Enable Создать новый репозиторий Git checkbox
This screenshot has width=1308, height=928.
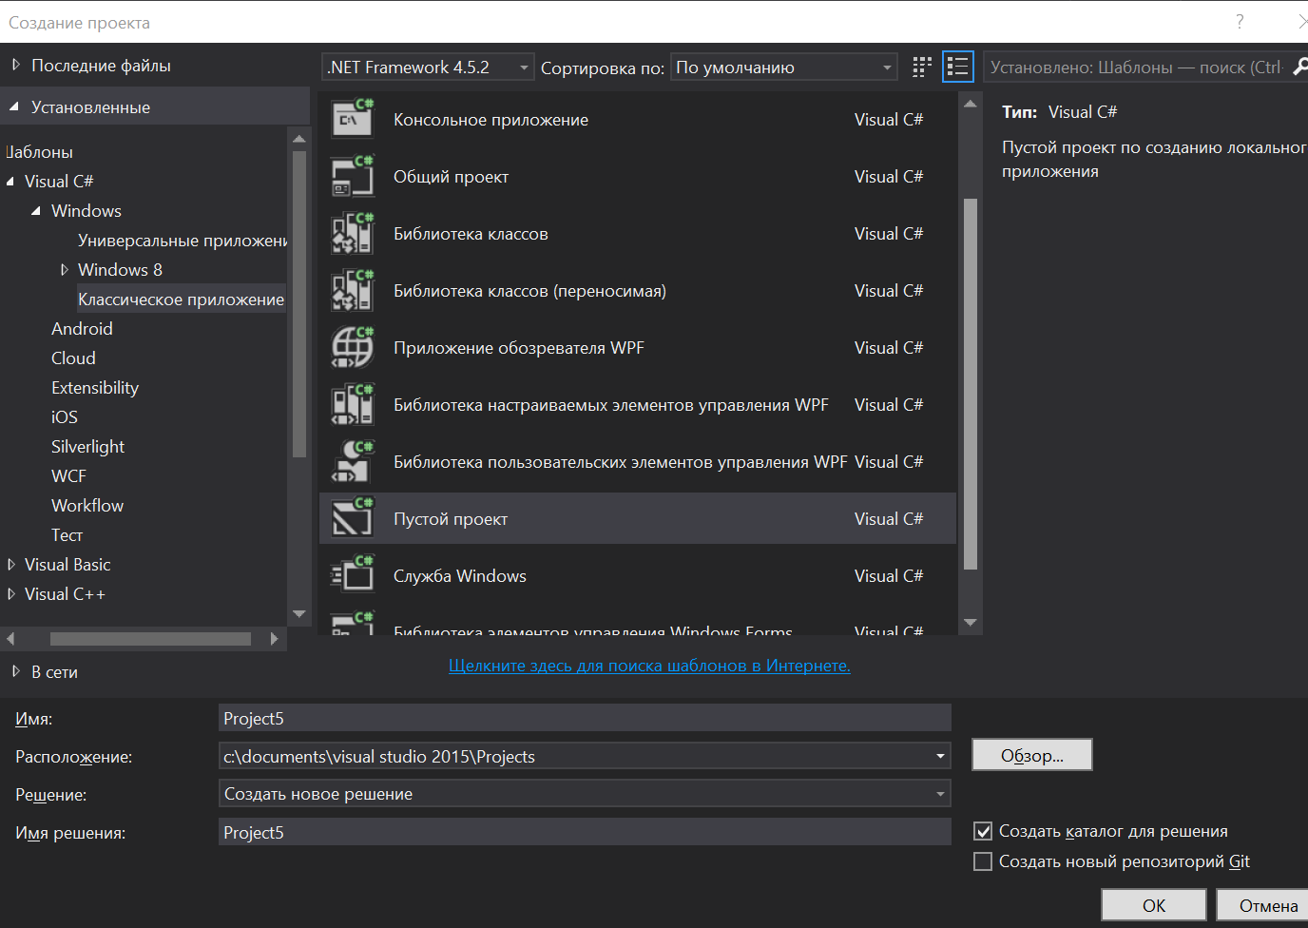pos(984,861)
